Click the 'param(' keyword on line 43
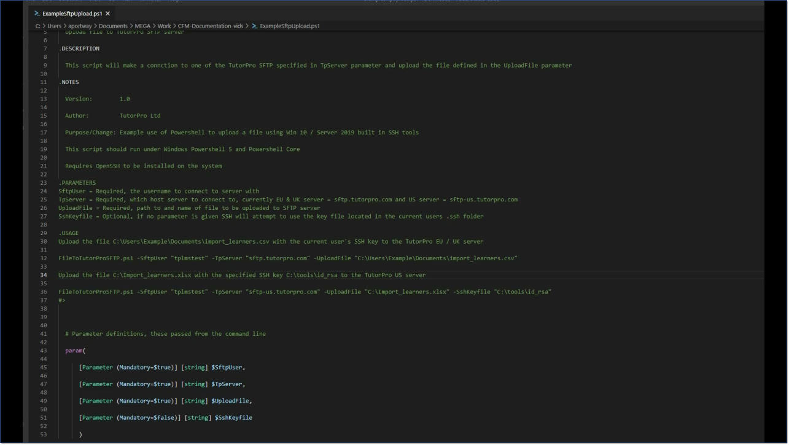 [x=76, y=350]
